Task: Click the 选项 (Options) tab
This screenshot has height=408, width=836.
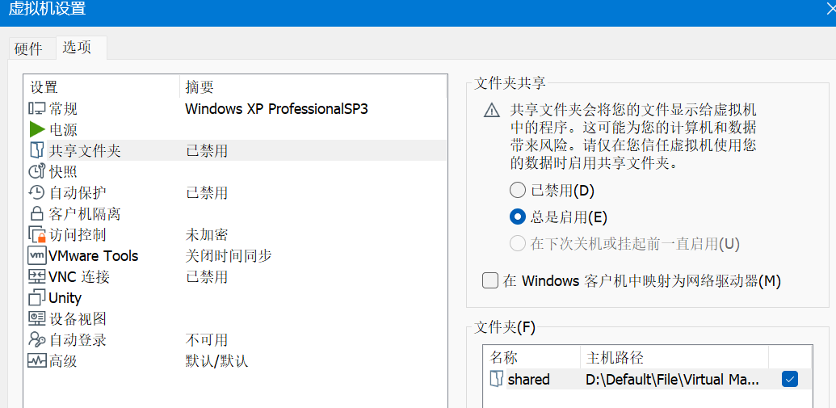Action: 78,48
